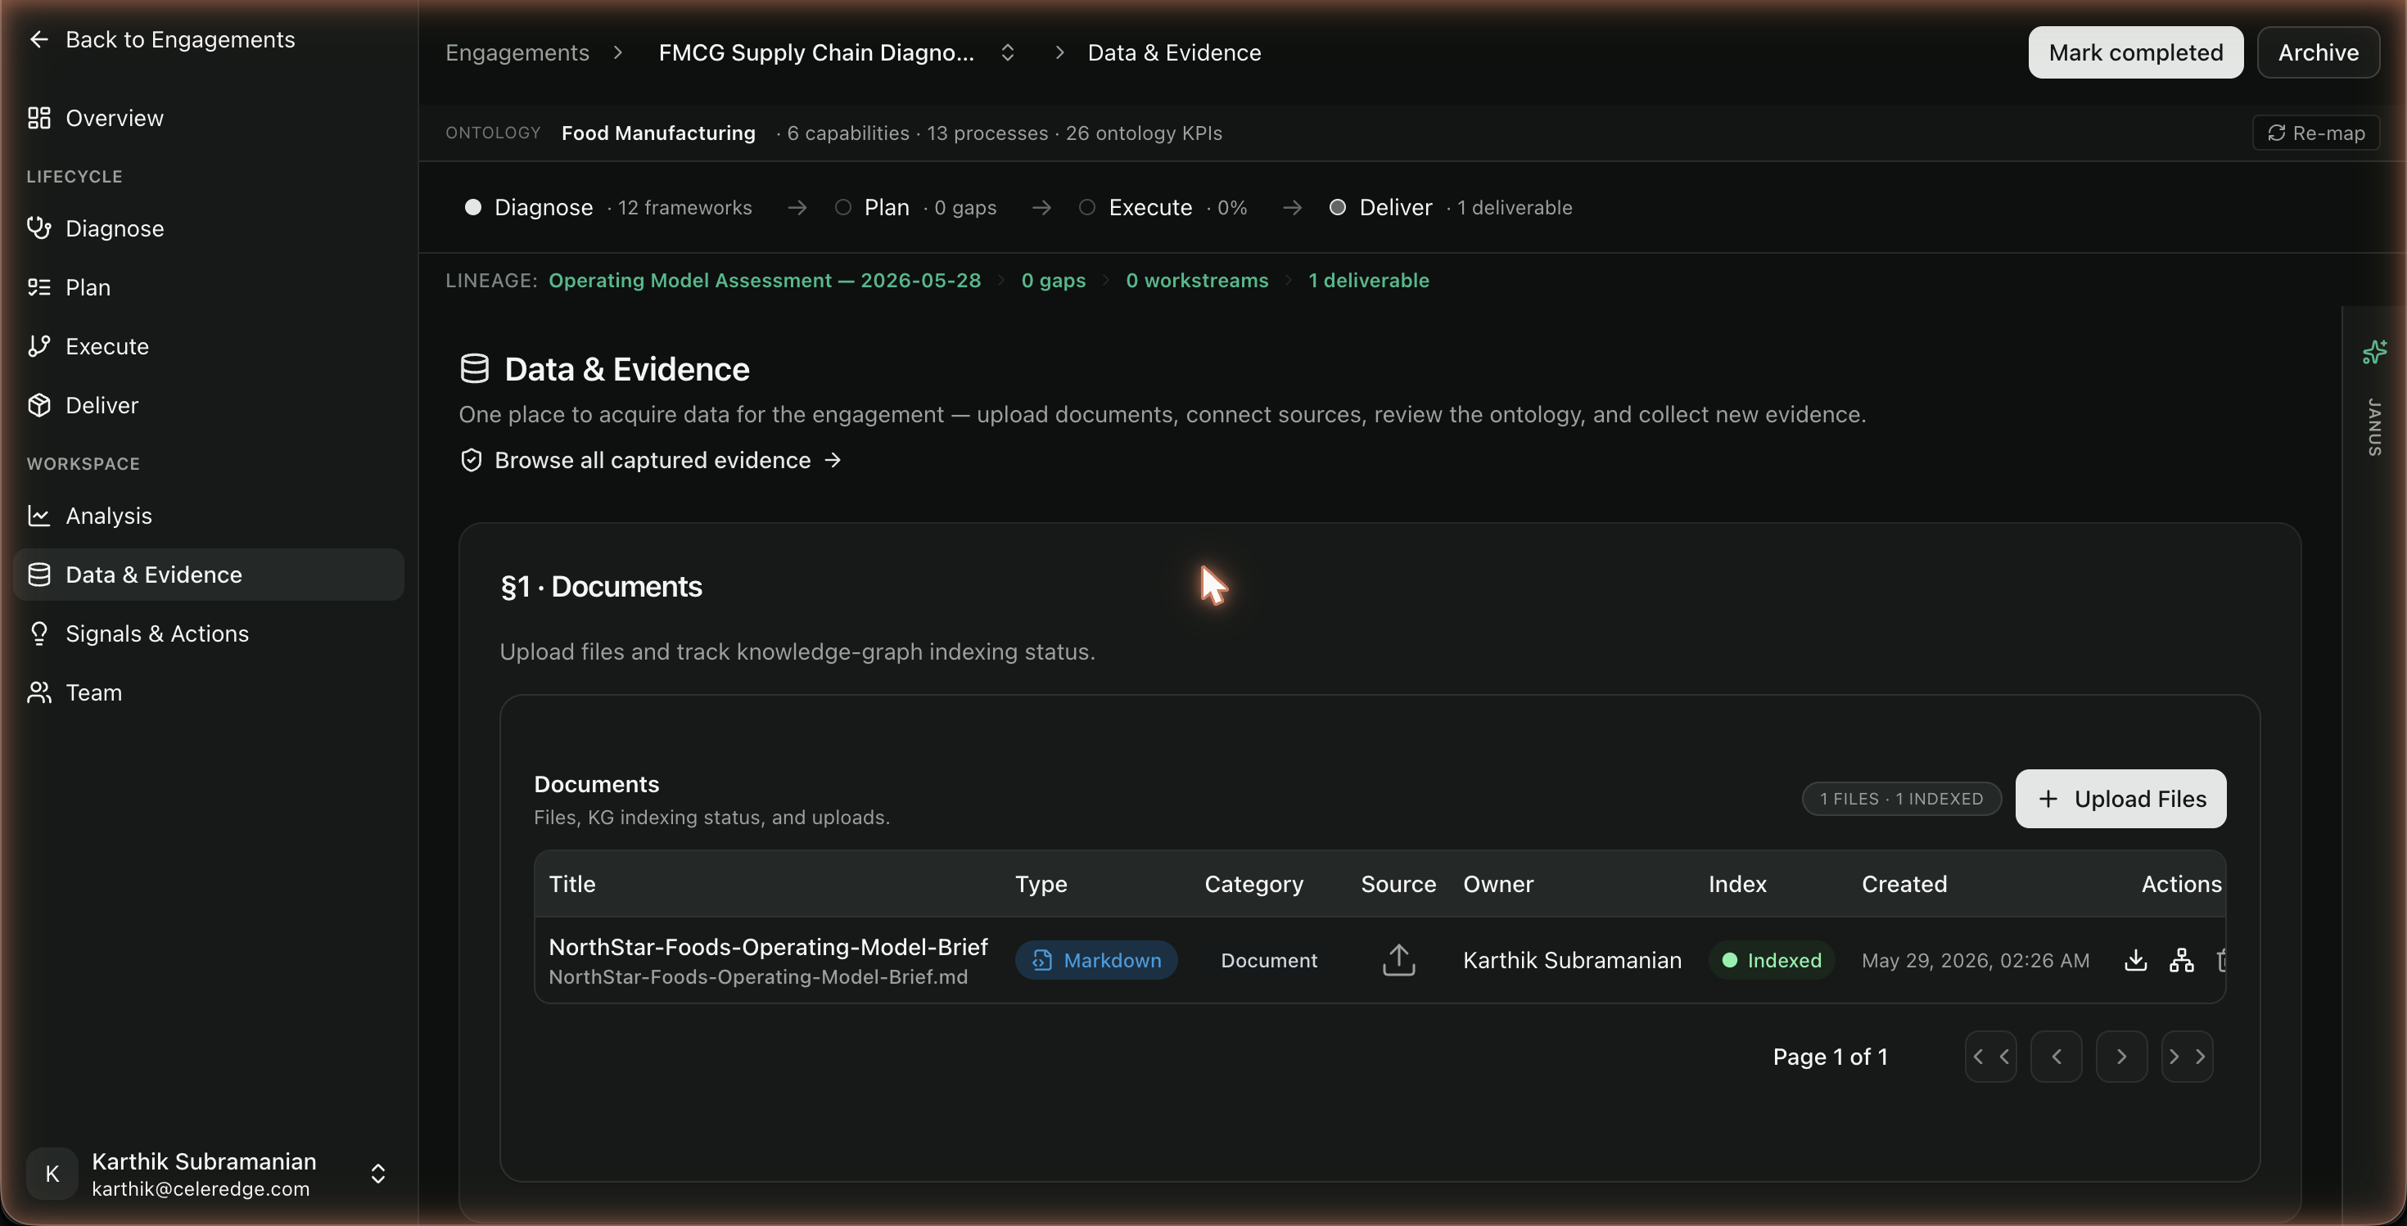Viewport: 2407px width, 1226px height.
Task: Select the Execute stage at 0%
Action: [x=1163, y=207]
